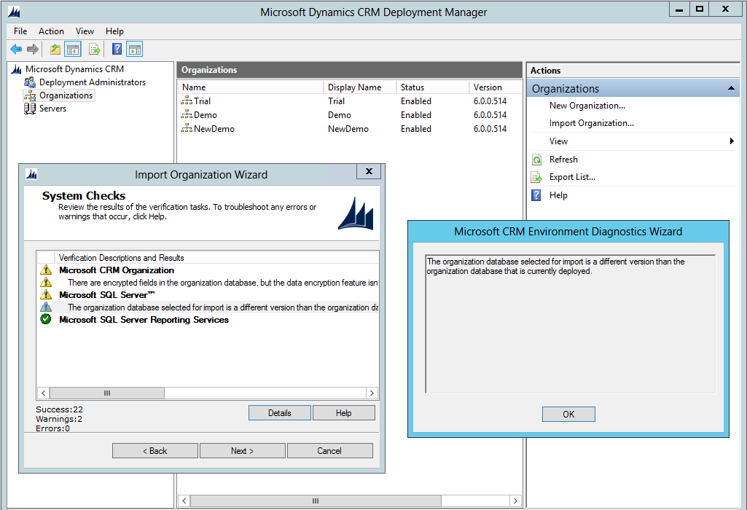The width and height of the screenshot is (747, 510).
Task: Click Refresh in Actions pane
Action: 563,160
